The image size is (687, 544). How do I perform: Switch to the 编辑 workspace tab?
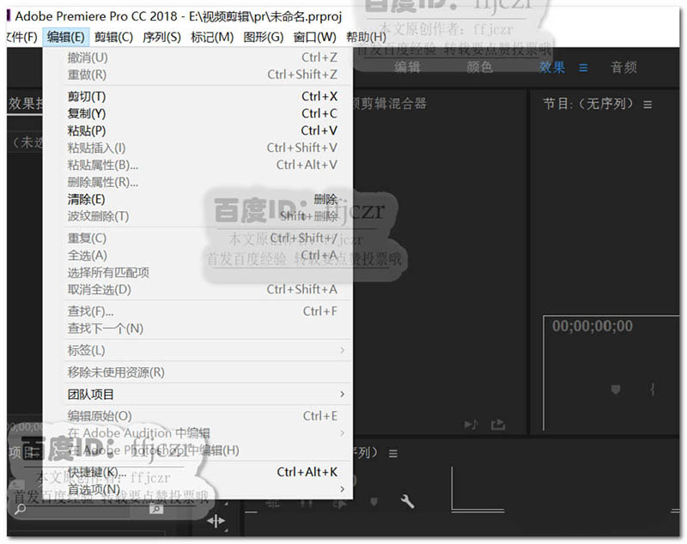[x=407, y=68]
